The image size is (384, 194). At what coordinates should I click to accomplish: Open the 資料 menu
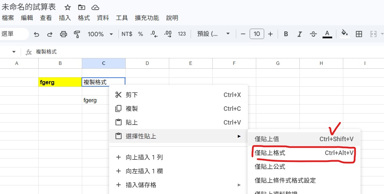tap(103, 18)
